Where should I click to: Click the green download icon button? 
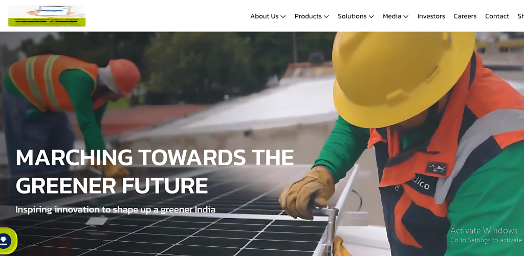click(7, 241)
